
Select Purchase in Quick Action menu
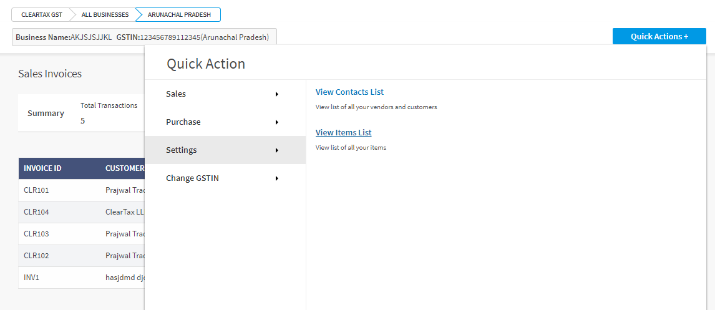click(225, 122)
